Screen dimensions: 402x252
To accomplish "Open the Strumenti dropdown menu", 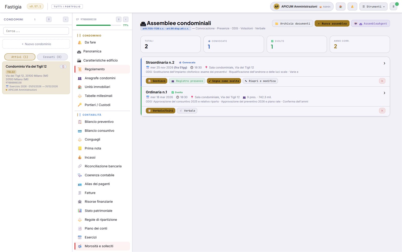I will [373, 7].
